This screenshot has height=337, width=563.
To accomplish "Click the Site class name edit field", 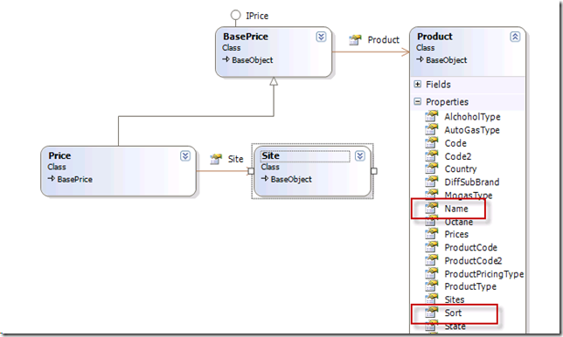I will [304, 156].
